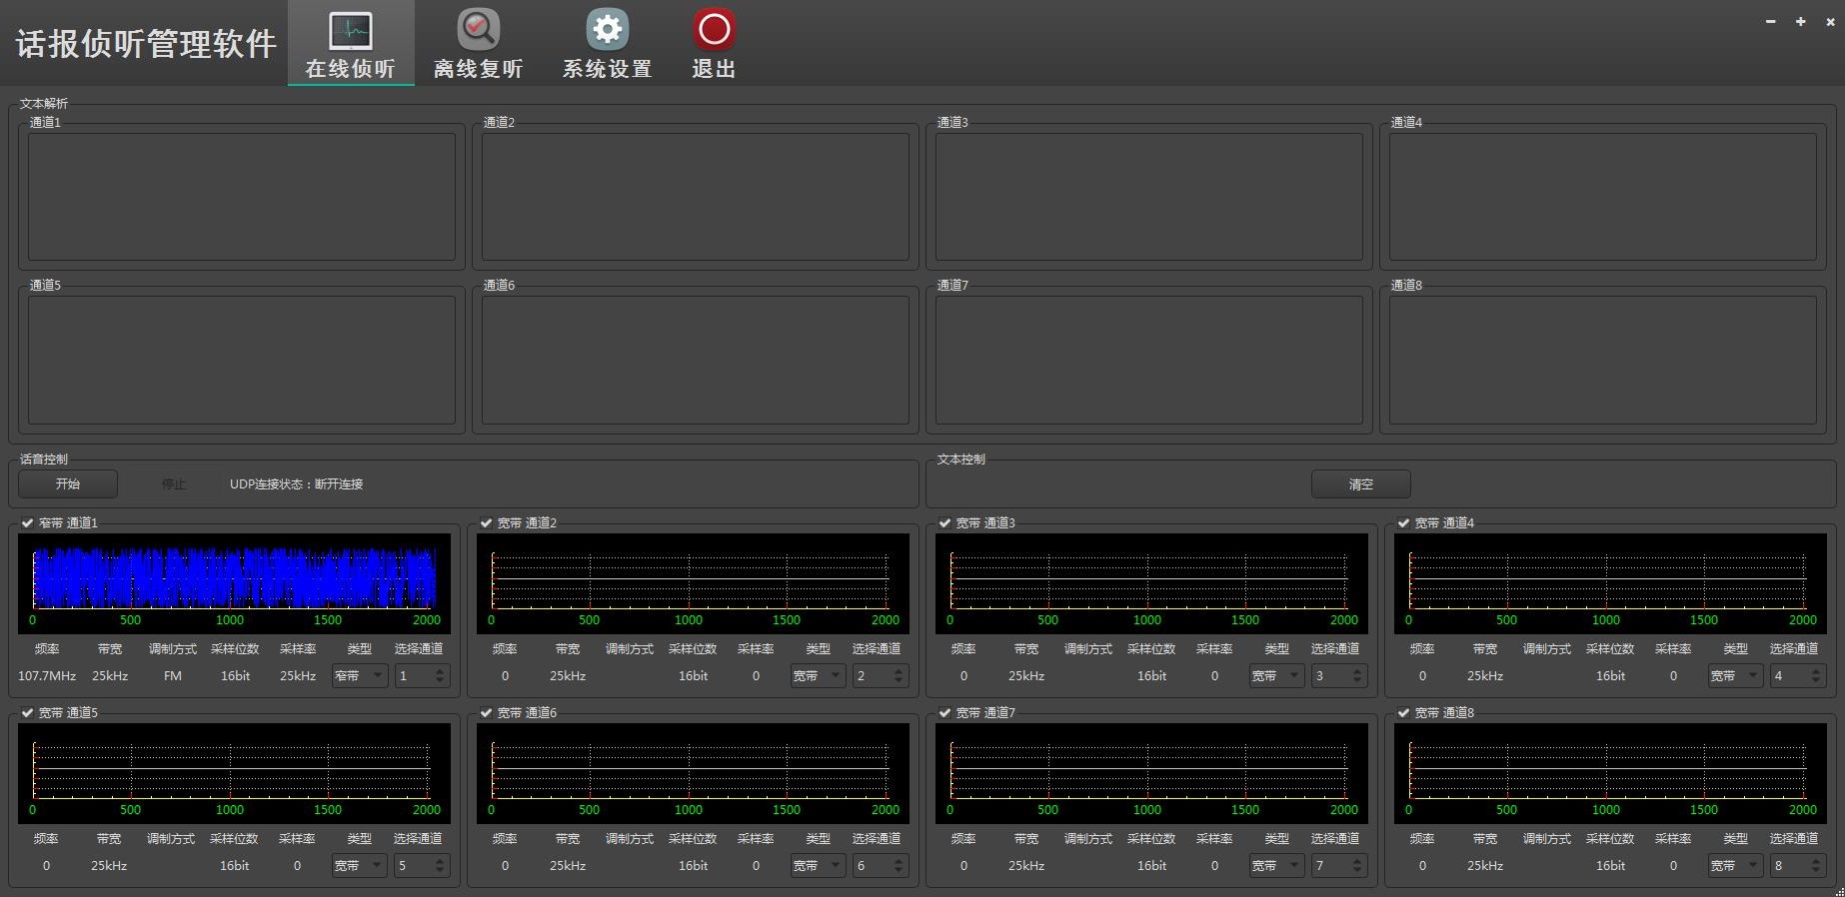Click the 通道1 text parsing box
The width and height of the screenshot is (1845, 897).
pos(242,197)
